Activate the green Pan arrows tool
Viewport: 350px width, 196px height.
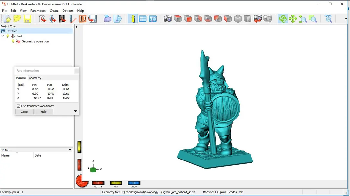293,19
